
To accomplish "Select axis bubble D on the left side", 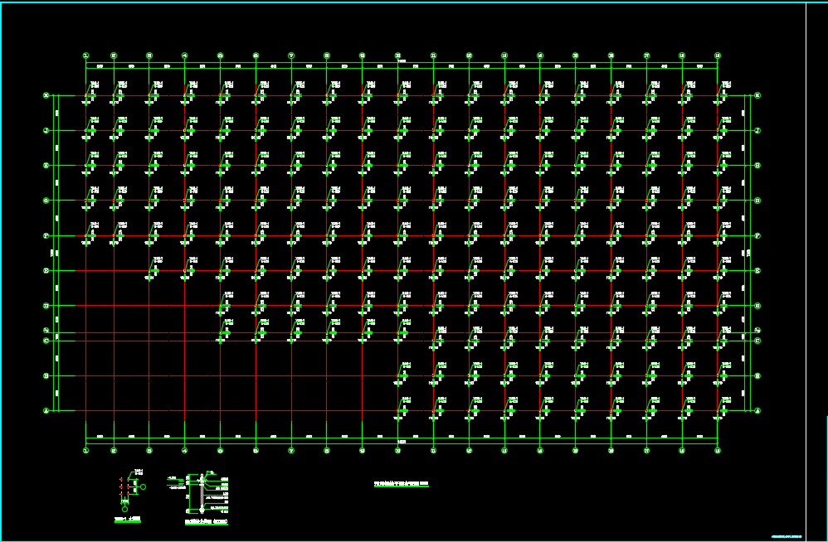I will [46, 306].
